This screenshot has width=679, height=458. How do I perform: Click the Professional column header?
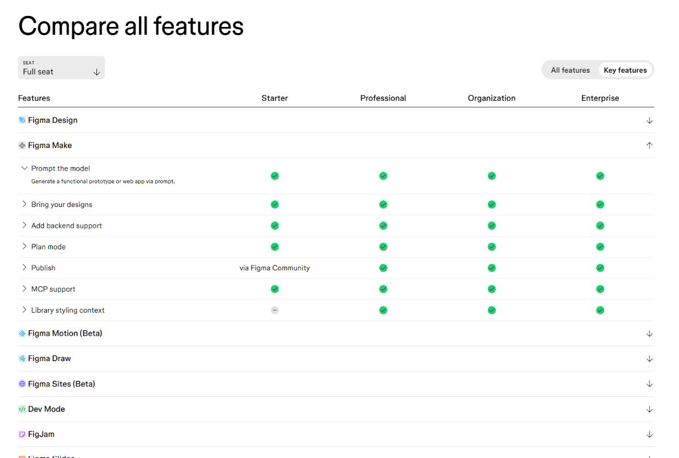click(x=383, y=98)
